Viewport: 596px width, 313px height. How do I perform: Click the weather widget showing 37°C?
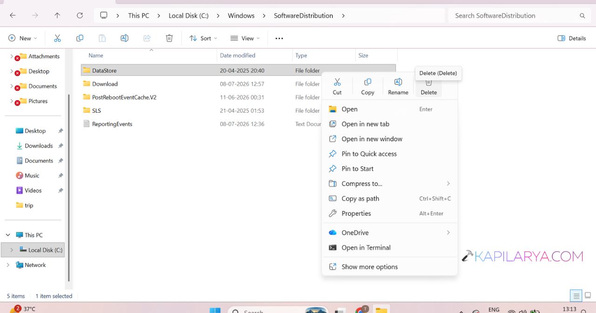(x=22, y=309)
